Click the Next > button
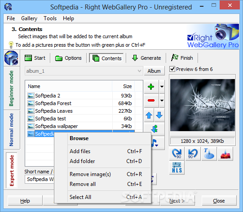The width and height of the screenshot is (243, 212). coord(177,201)
